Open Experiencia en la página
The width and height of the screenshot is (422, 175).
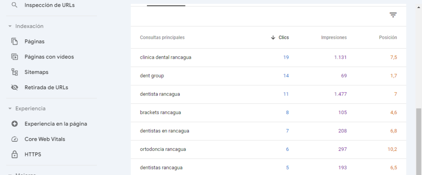(x=56, y=124)
